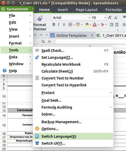
Task: Open Options with the gear icon
Action: coord(73,129)
